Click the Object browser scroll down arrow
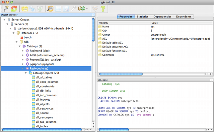The height and width of the screenshot is (132, 214). (93, 127)
